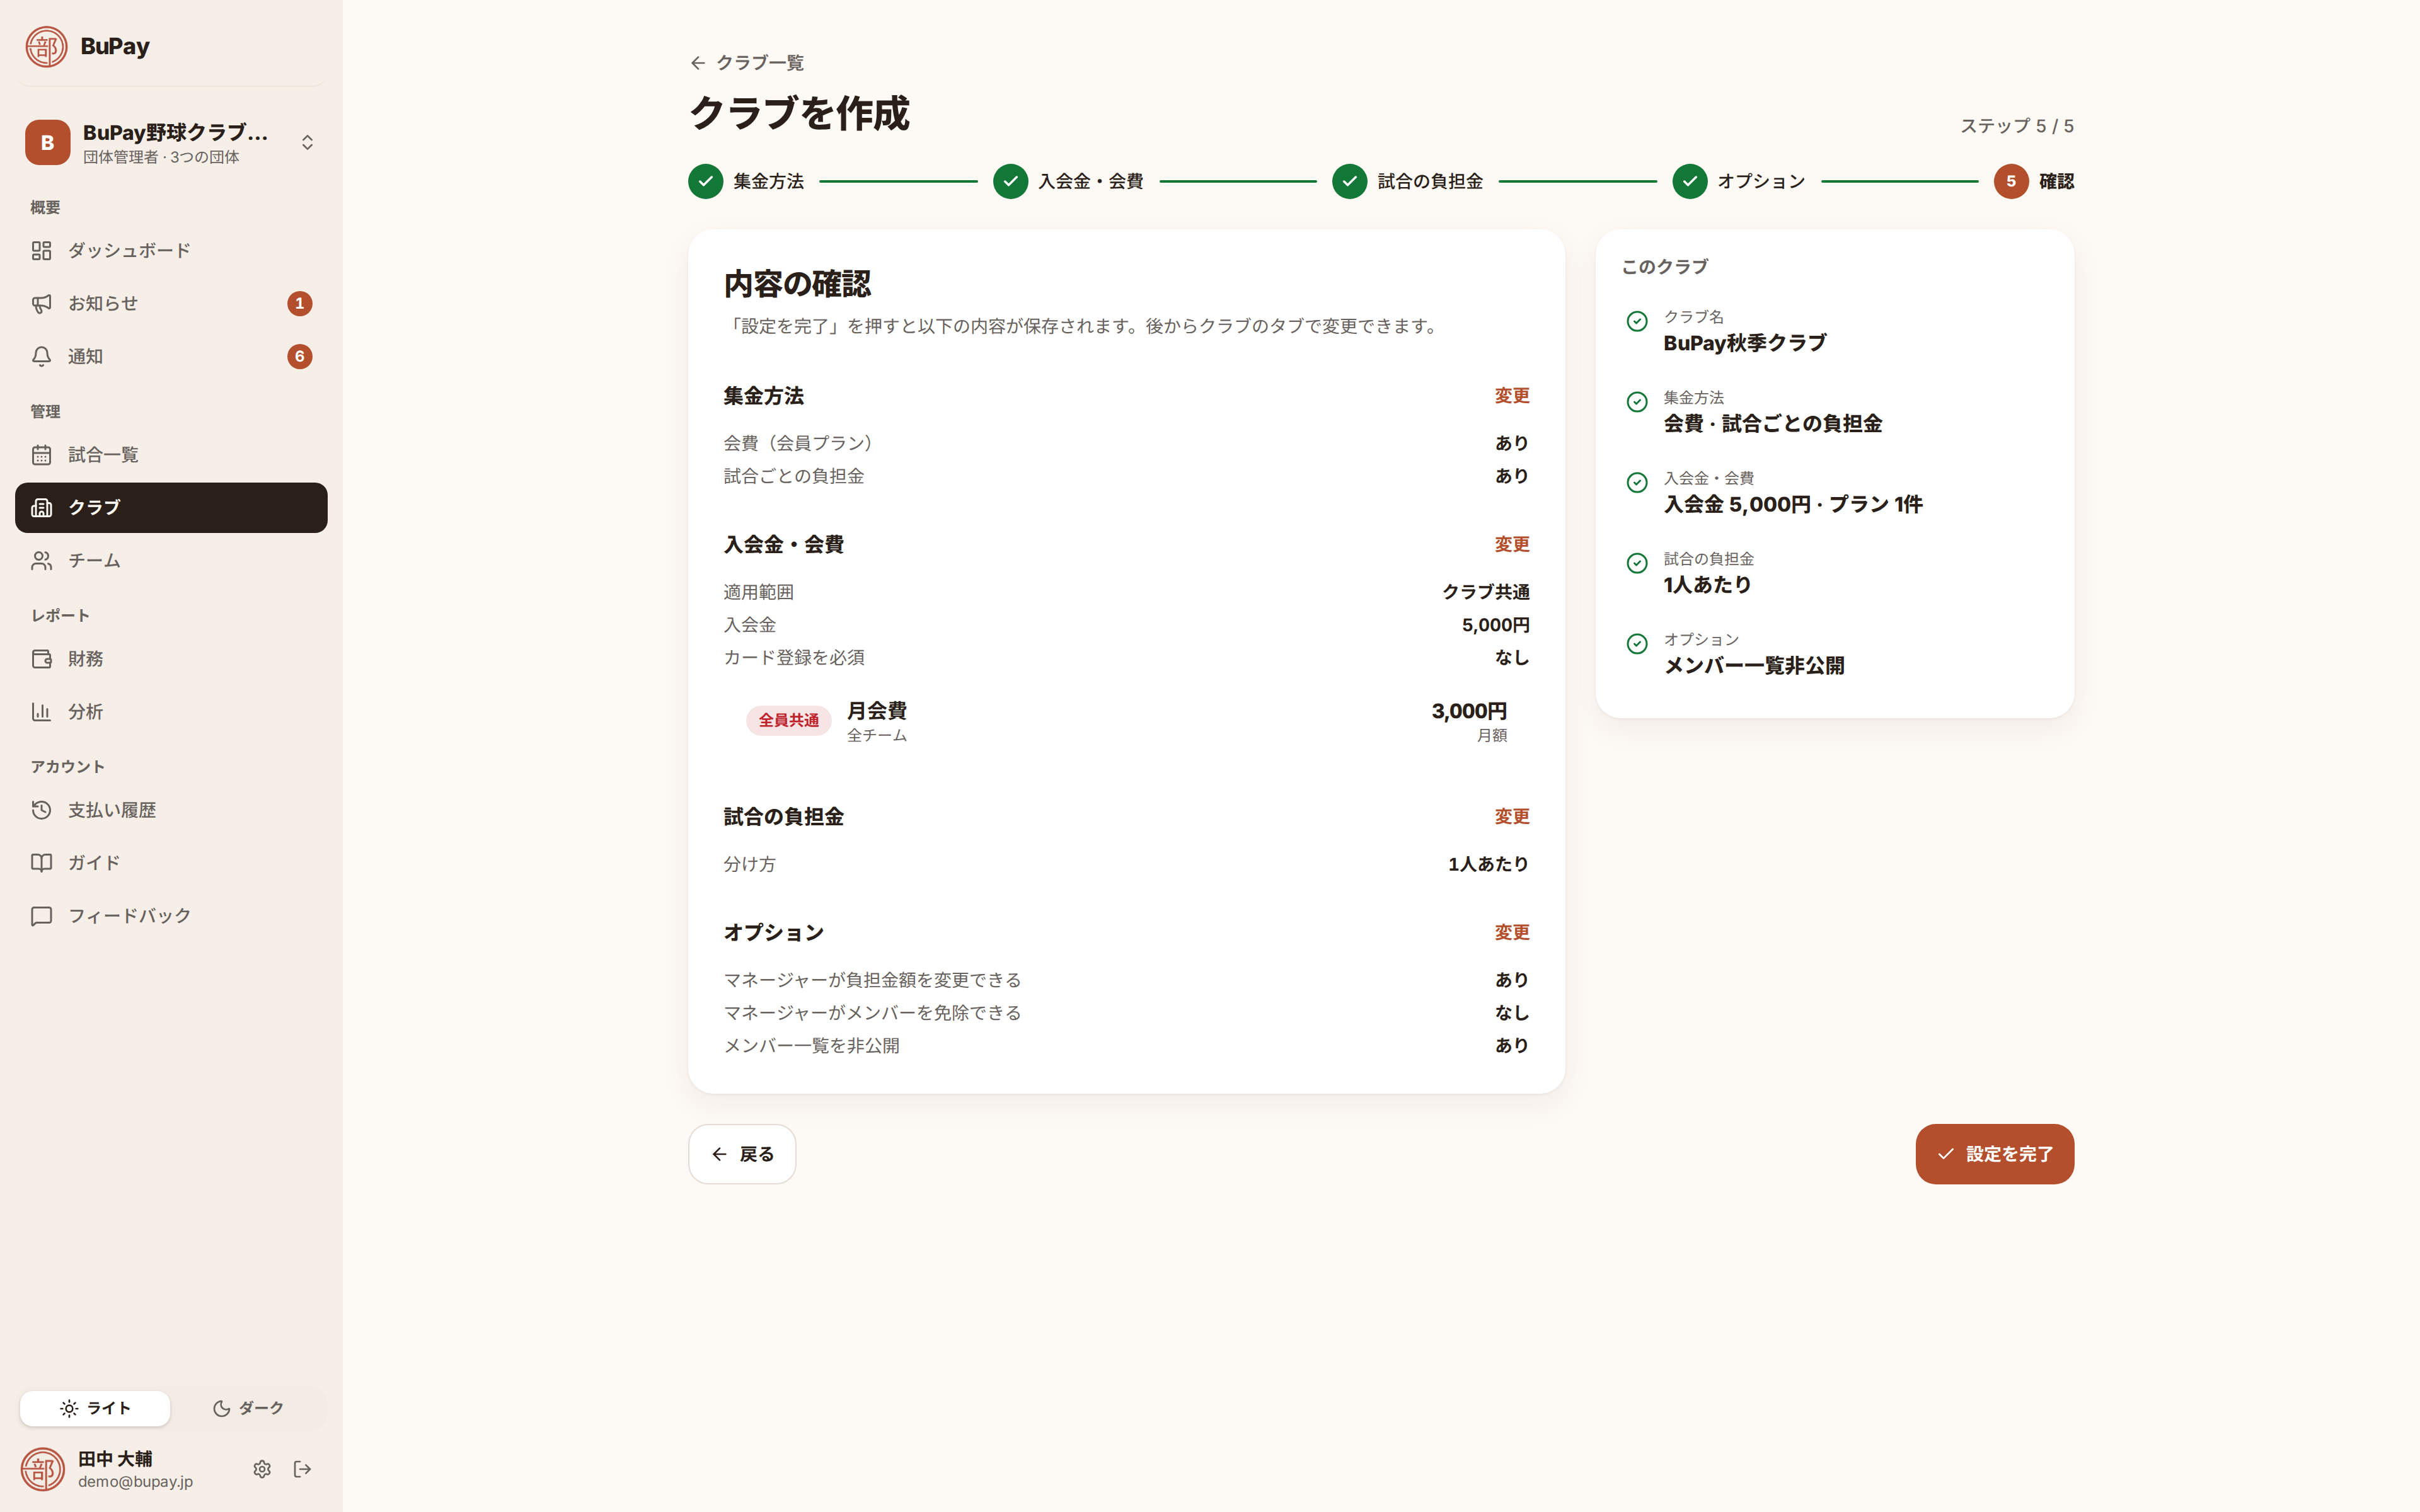Click the ステップ 5 / 5 indicator
The width and height of the screenshot is (2420, 1512).
(2017, 126)
